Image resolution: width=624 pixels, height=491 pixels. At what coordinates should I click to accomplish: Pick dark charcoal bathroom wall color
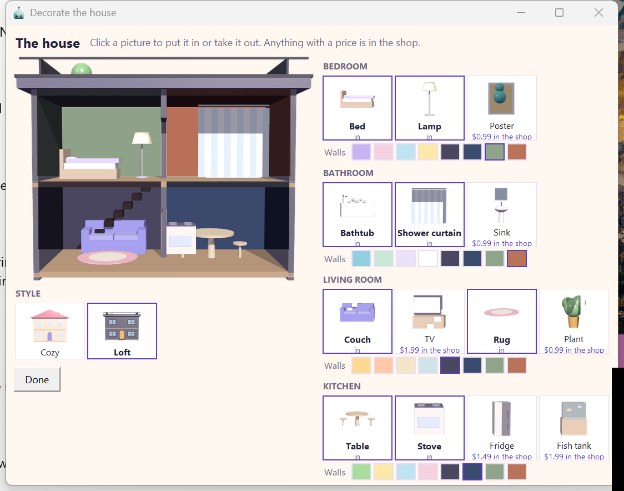tap(450, 259)
